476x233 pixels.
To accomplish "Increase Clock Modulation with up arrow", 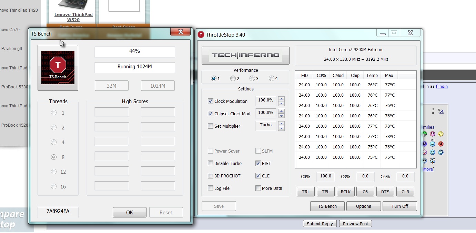I will (281, 99).
